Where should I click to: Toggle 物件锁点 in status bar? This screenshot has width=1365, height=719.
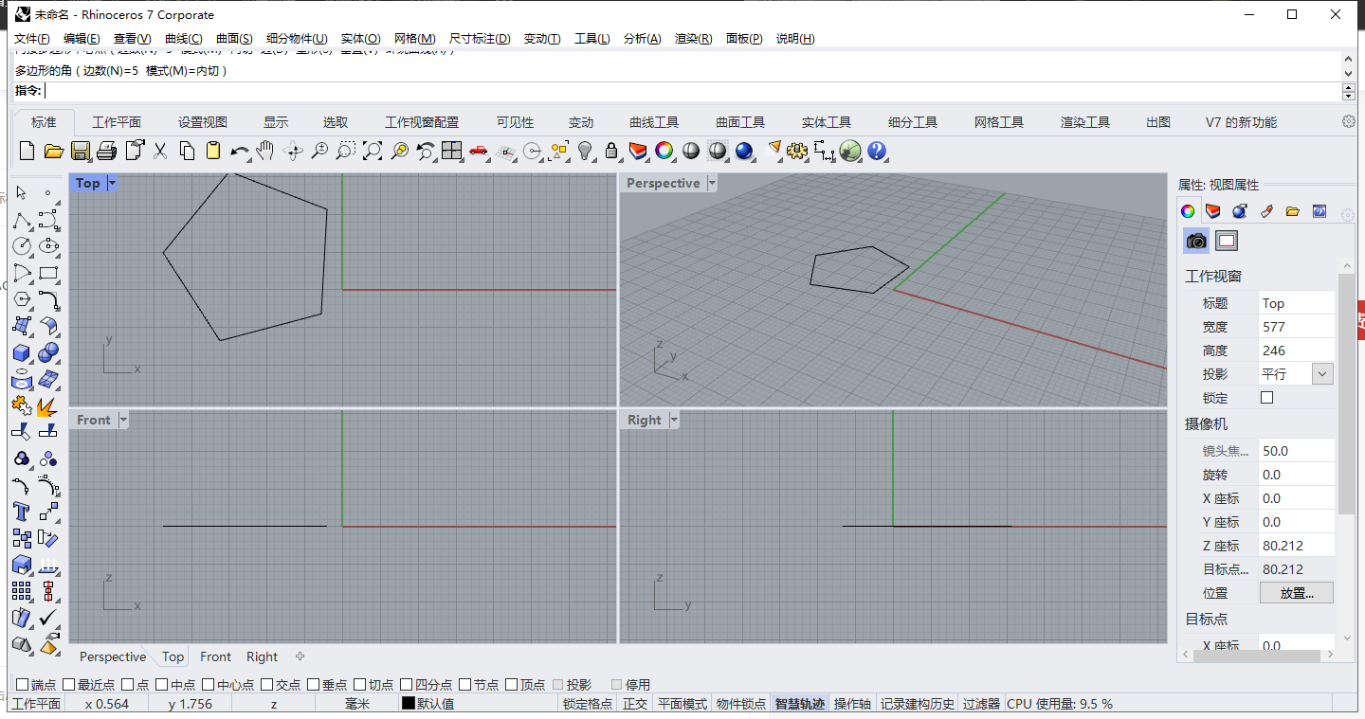(x=740, y=704)
